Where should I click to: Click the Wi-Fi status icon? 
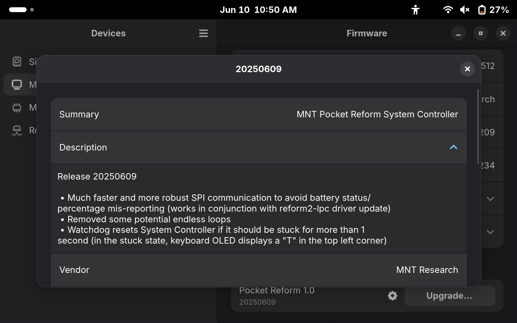[448, 10]
